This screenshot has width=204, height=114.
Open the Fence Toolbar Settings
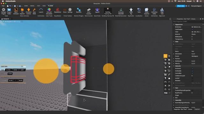[70, 10]
